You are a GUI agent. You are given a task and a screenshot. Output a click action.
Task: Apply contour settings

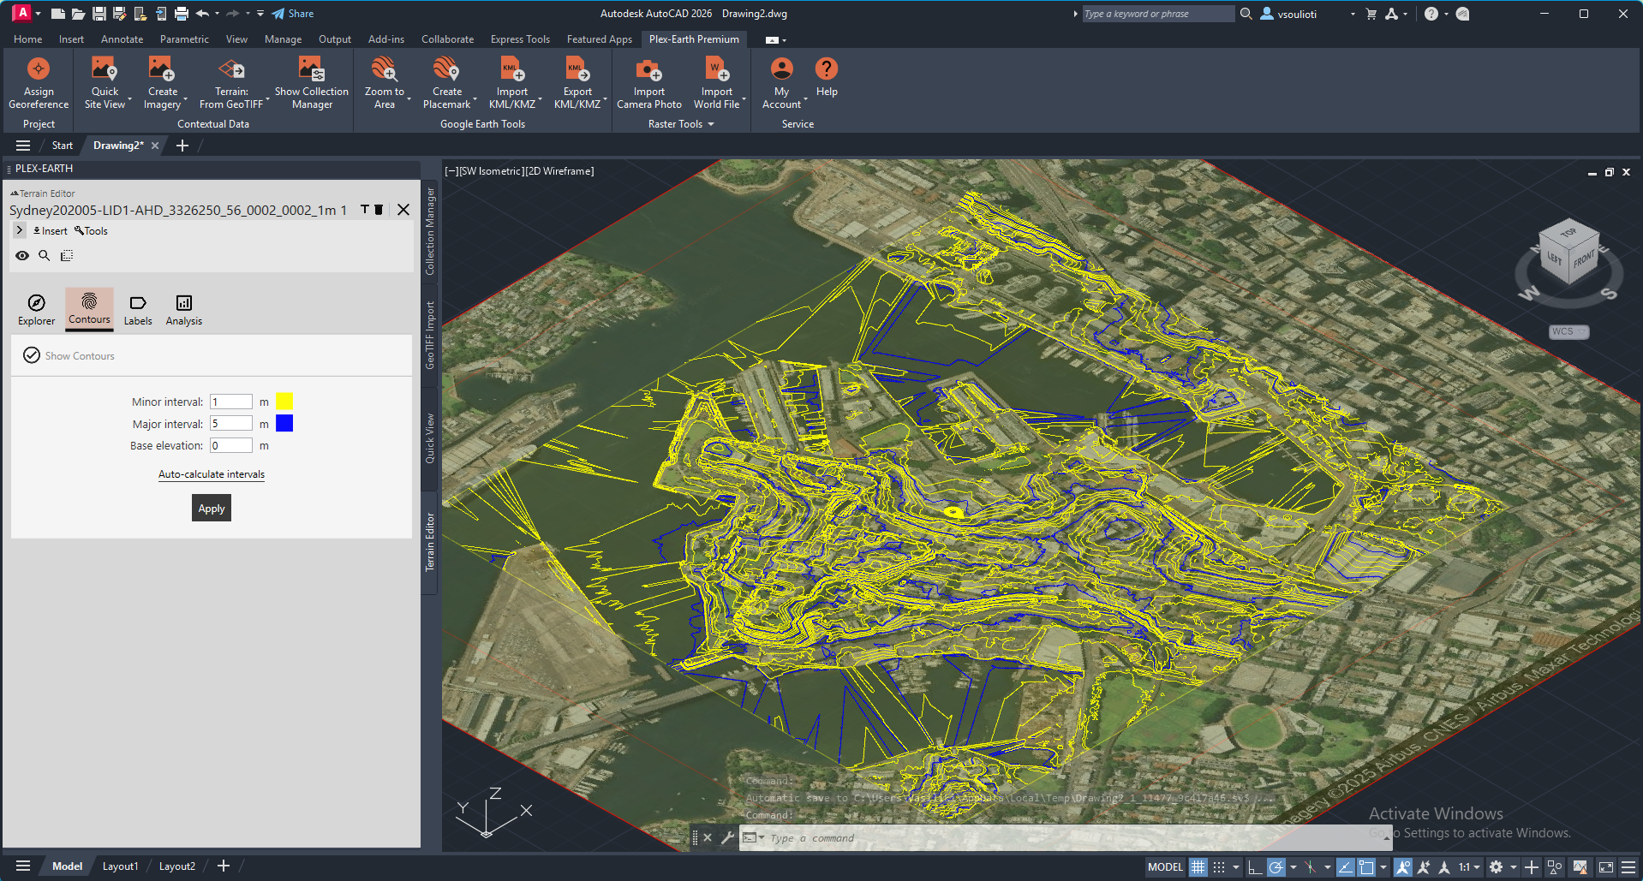[212, 509]
